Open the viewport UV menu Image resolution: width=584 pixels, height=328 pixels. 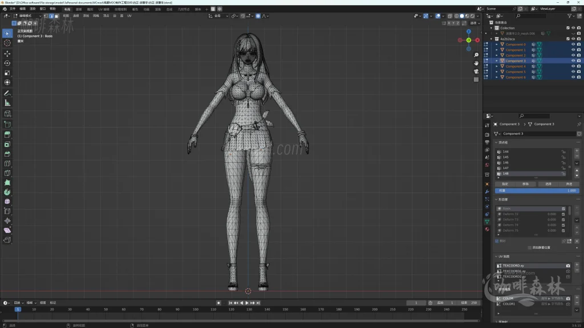(129, 16)
